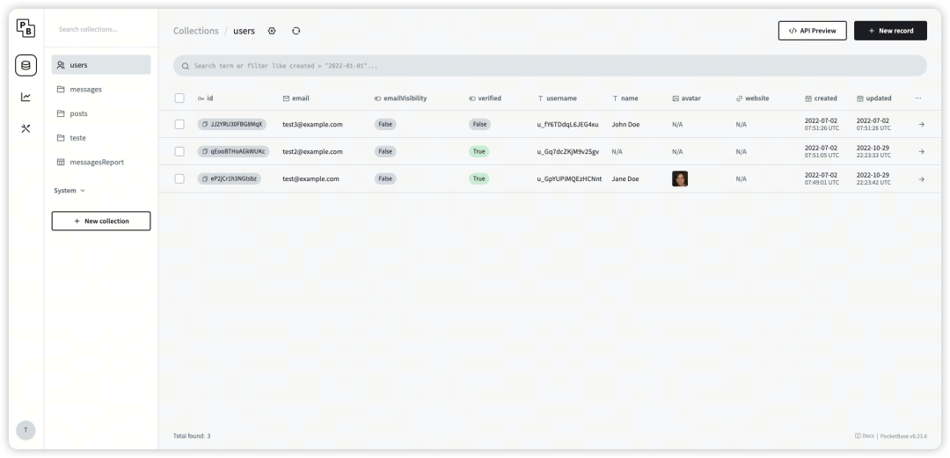Focus the Search collections field

(101, 29)
